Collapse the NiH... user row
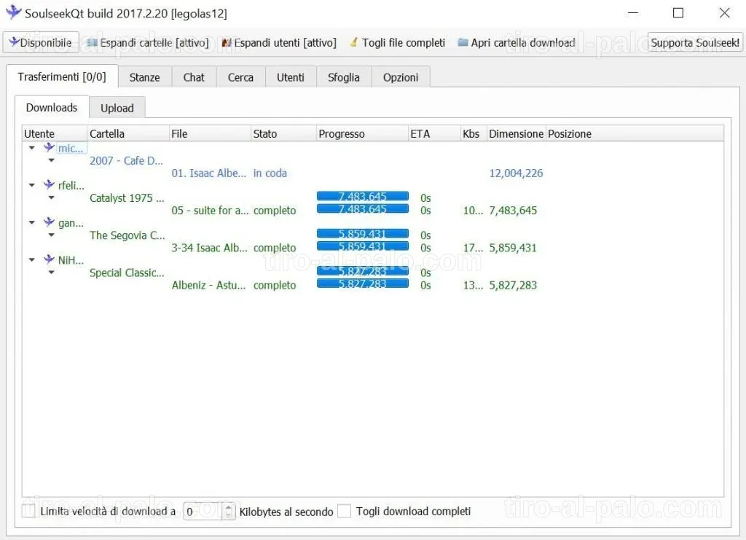This screenshot has height=540, width=746. click(32, 259)
